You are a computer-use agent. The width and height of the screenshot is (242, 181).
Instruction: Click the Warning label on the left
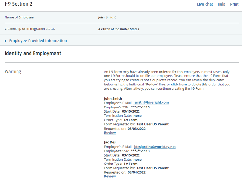[x=13, y=71]
